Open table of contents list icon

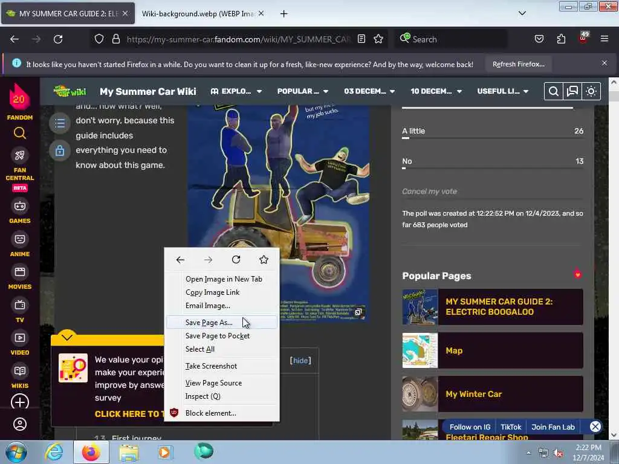coord(60,123)
